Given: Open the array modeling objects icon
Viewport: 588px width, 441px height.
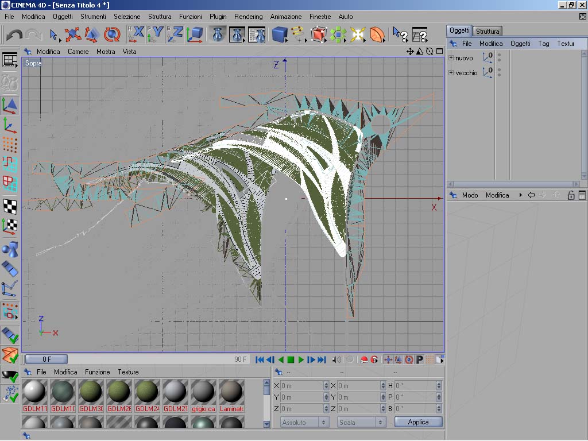Looking at the screenshot, I should pyautogui.click(x=338, y=34).
